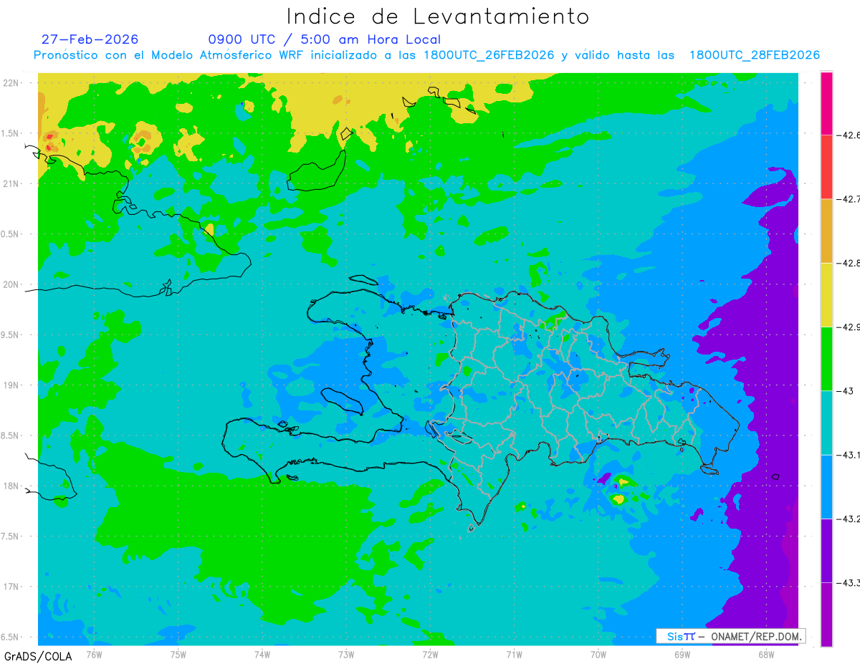Image resolution: width=860 pixels, height=664 pixels.
Task: Click the legend value '-42.7'
Action: tap(849, 199)
